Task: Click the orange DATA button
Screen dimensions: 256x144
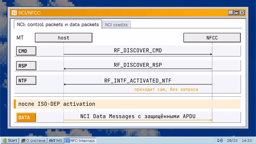Action: [x=26, y=117]
